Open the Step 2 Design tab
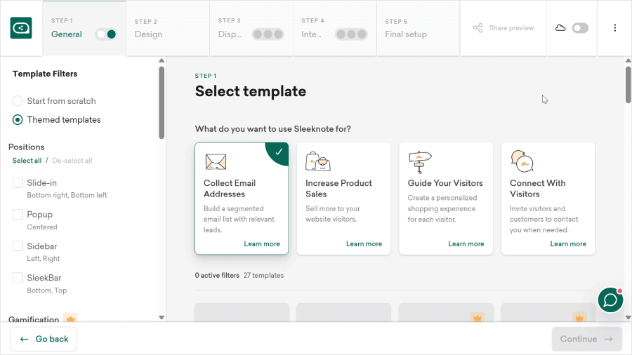The height and width of the screenshot is (355, 632). pos(168,28)
